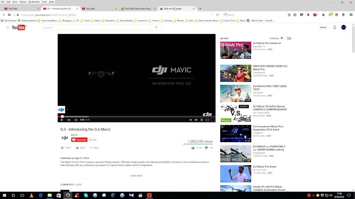Expand the More actions menu

click(x=94, y=148)
